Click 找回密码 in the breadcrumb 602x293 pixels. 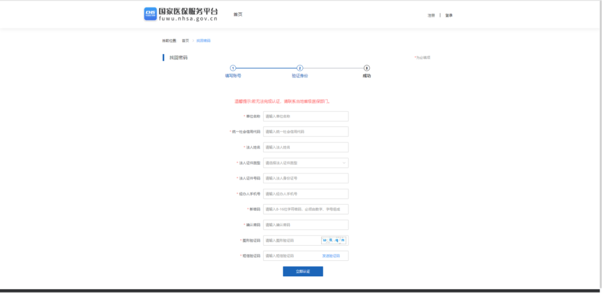[x=203, y=41]
